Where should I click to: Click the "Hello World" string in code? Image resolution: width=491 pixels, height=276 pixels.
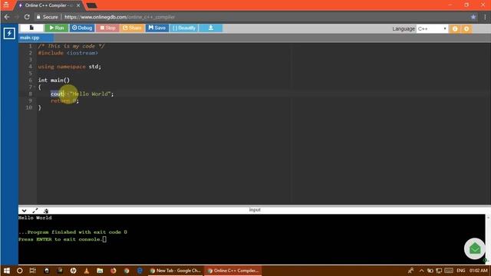pyautogui.click(x=91, y=94)
